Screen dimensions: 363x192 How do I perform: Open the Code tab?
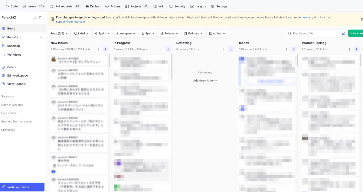(x=11, y=6)
